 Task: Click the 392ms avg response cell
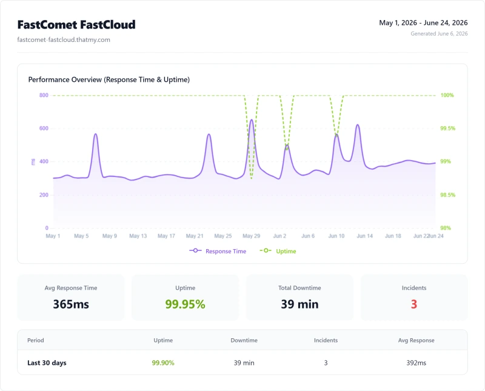416,363
